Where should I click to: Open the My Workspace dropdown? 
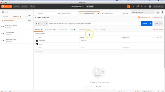[x=77, y=6]
